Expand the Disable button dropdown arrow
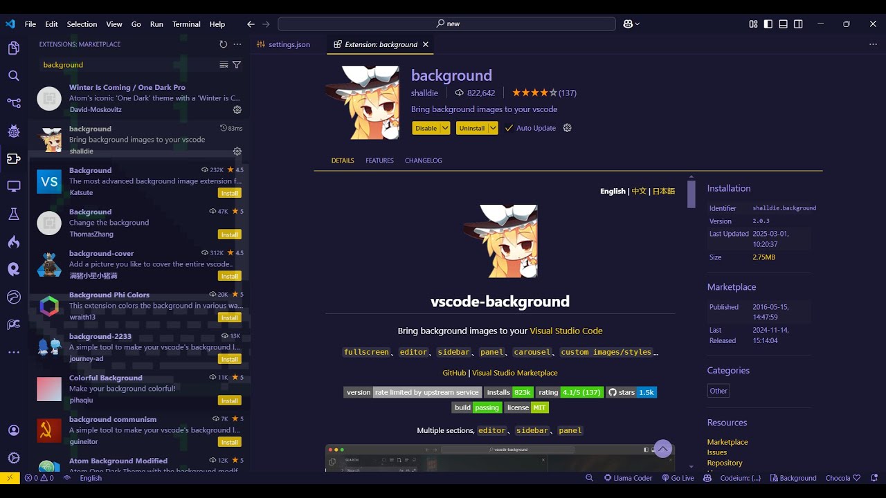The image size is (886, 498). (445, 128)
